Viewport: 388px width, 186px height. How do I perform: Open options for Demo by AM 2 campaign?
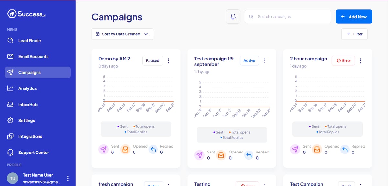(x=168, y=61)
